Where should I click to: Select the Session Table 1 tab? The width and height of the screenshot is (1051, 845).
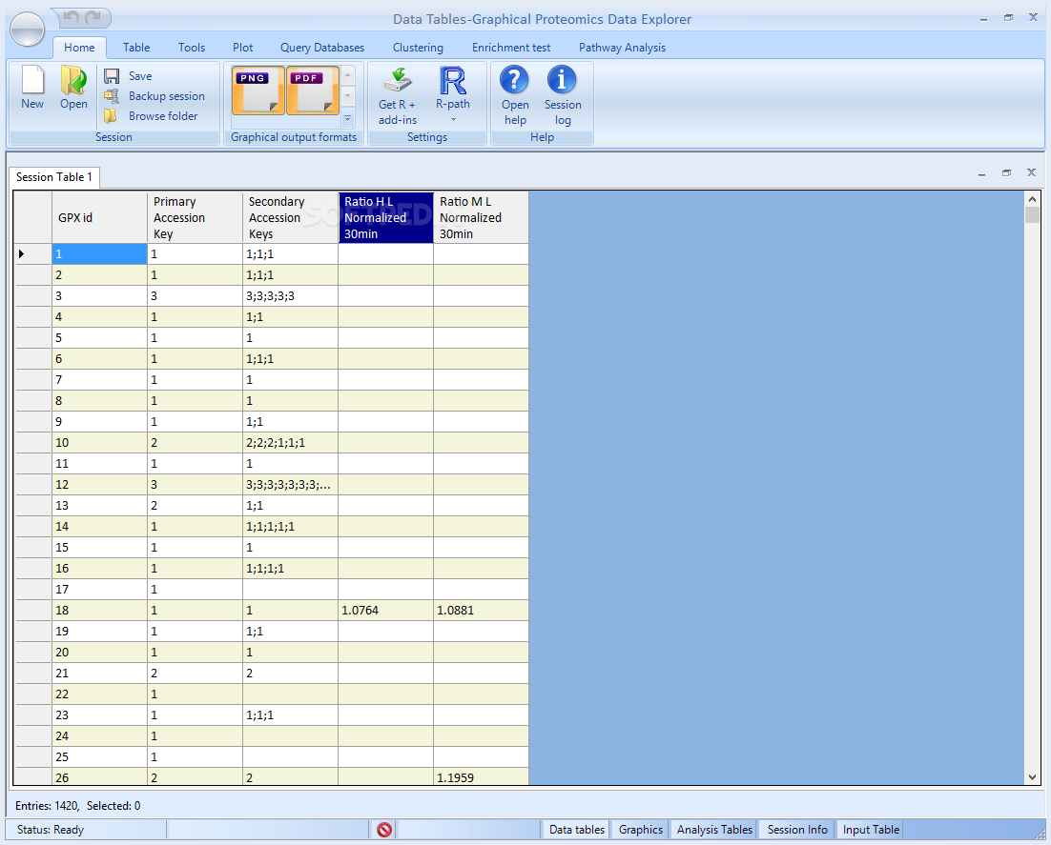(x=53, y=177)
